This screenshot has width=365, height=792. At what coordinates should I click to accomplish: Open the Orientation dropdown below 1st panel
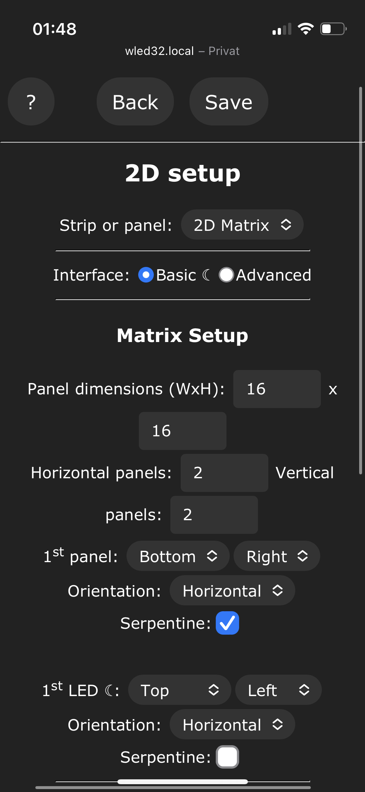(232, 591)
